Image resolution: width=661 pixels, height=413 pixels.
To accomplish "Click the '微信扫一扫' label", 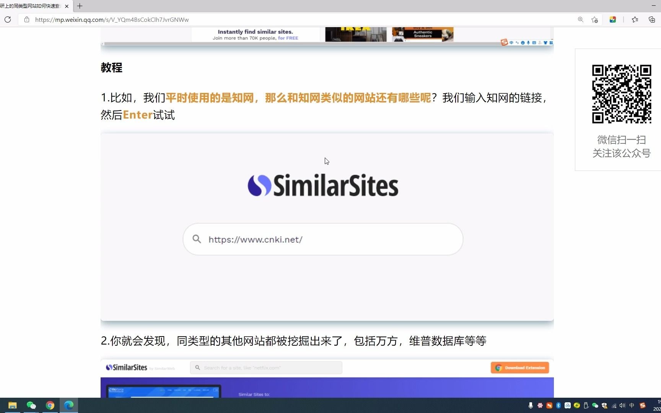I will [x=622, y=140].
